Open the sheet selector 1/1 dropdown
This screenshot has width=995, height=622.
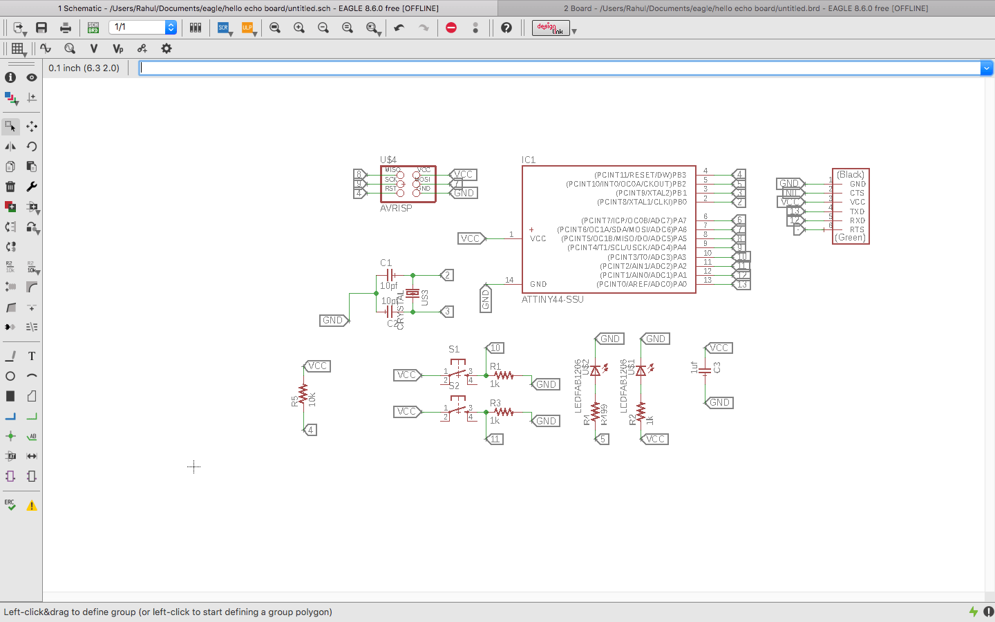point(143,28)
